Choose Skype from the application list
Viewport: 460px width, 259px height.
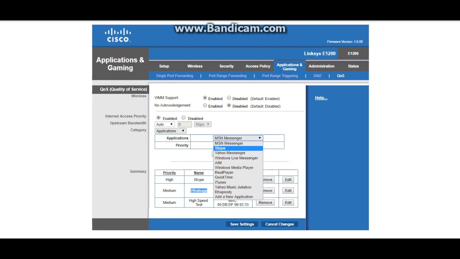tap(238, 148)
